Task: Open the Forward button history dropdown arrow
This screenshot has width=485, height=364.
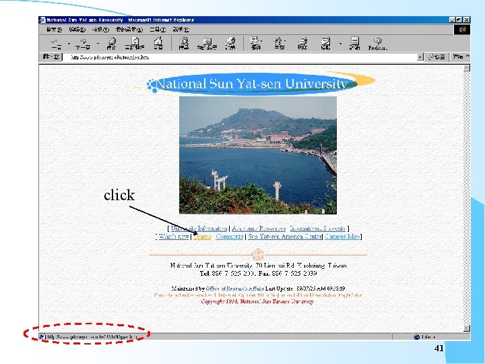Action: tap(98, 44)
